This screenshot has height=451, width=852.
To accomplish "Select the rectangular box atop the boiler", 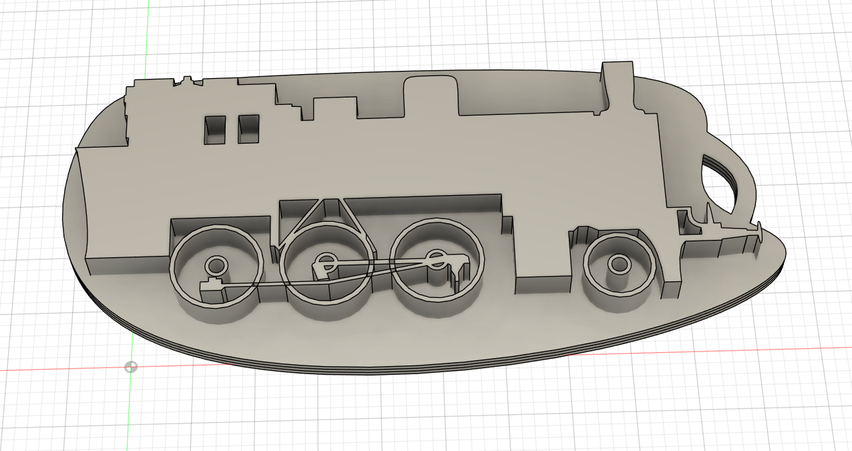I will (335, 107).
